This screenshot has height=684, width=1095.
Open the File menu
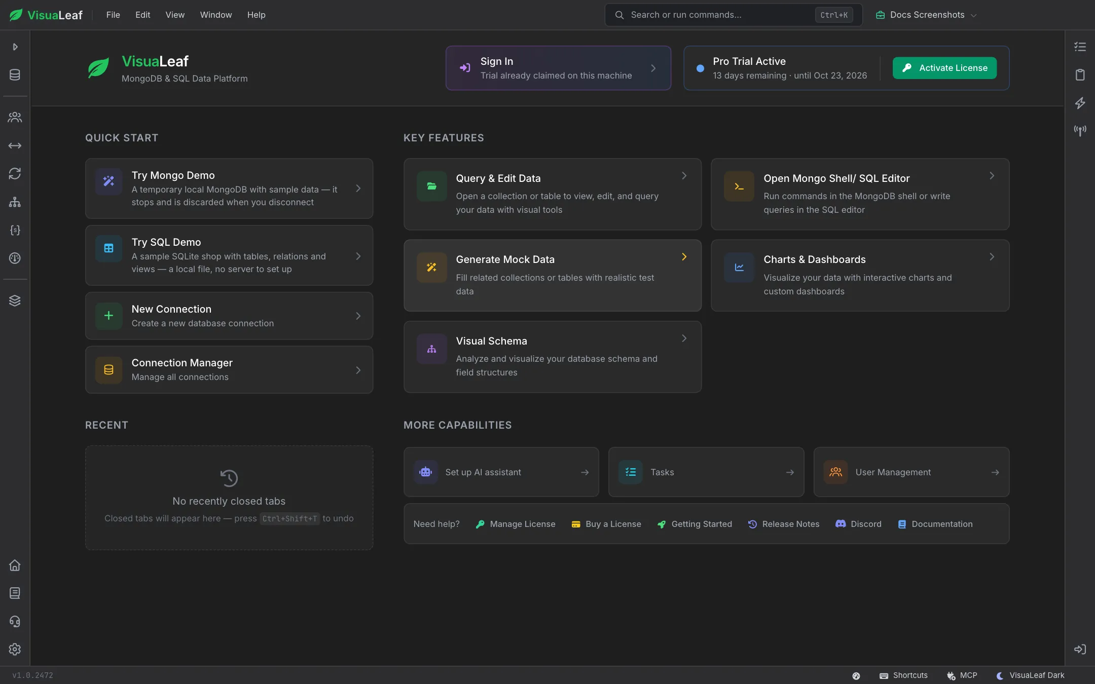[113, 15]
